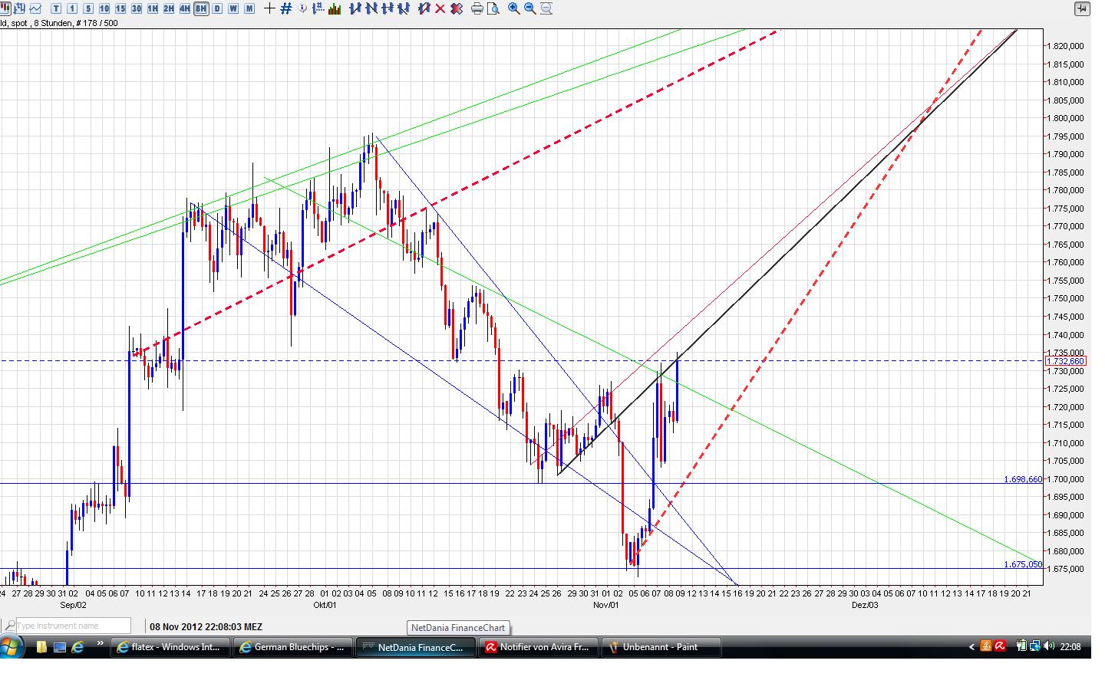Select the zoom in magnifier icon
This screenshot has width=1105, height=690.
click(x=513, y=8)
